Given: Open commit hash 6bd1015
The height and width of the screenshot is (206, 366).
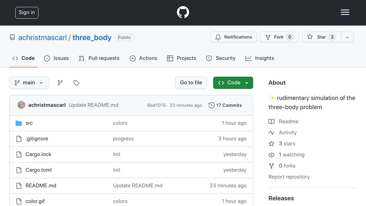Looking at the screenshot, I should coord(156,105).
